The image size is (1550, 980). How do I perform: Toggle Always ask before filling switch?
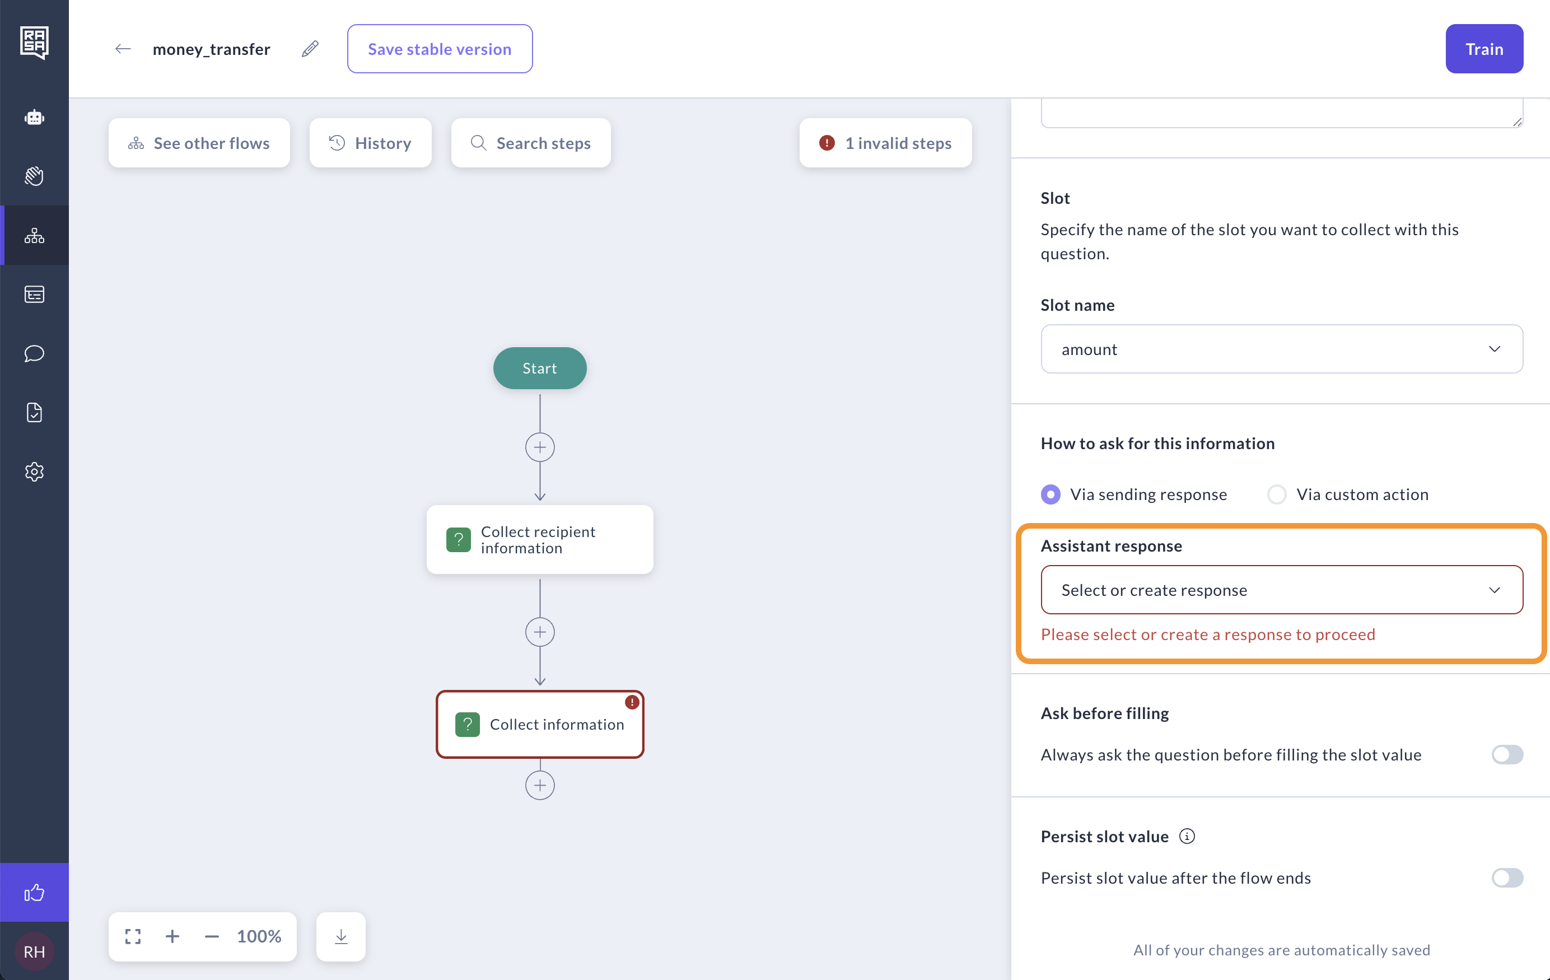point(1506,755)
